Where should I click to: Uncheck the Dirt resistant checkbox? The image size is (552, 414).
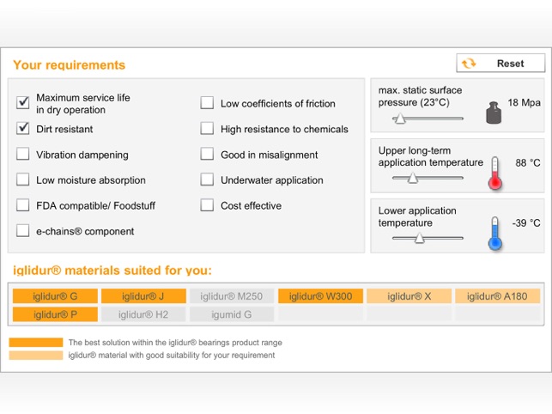23,129
